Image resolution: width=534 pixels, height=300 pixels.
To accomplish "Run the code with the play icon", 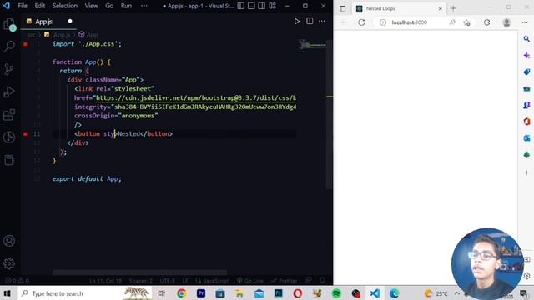I will coord(297,21).
